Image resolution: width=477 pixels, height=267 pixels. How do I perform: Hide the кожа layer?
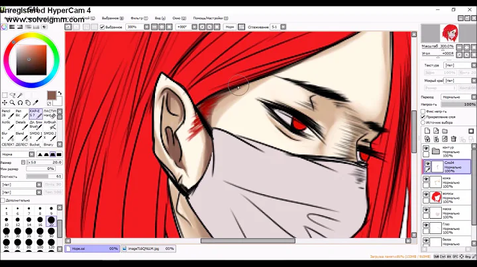426,179
